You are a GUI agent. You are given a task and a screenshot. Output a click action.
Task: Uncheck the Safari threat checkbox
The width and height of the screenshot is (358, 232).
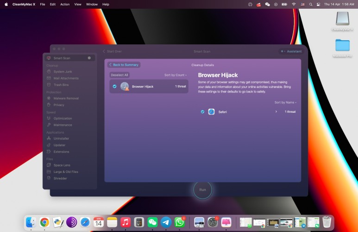click(202, 112)
